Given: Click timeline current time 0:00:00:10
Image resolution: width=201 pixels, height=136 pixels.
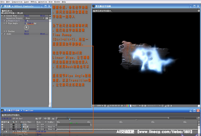Looking at the screenshot, I should (x=6, y=118).
